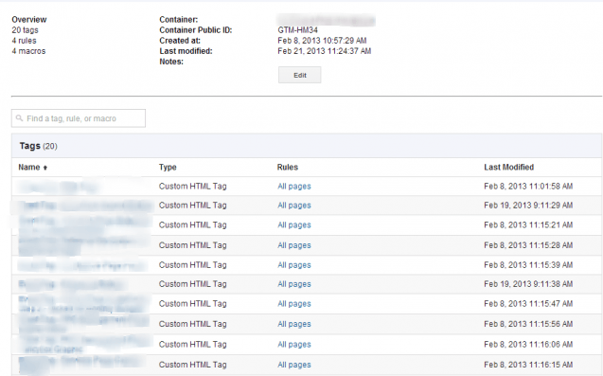Select the 4 macros overview entry
The height and width of the screenshot is (376, 603).
(28, 51)
